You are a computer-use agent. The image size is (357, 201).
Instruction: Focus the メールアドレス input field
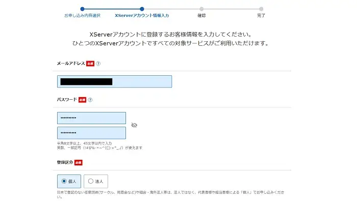(x=115, y=81)
